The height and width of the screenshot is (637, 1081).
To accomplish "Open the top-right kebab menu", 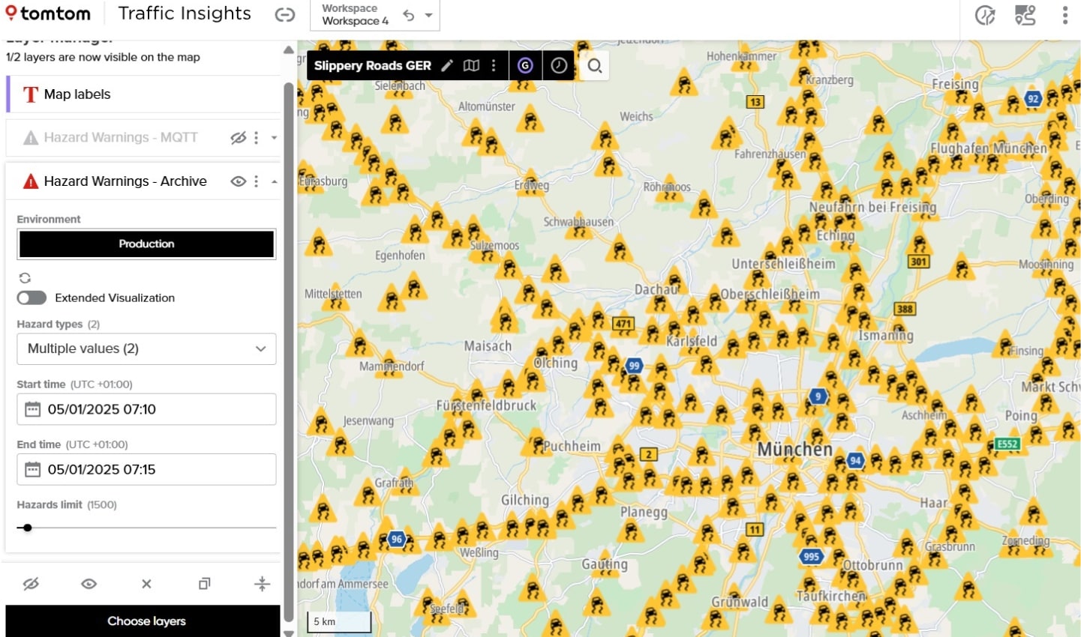I will (x=1065, y=15).
